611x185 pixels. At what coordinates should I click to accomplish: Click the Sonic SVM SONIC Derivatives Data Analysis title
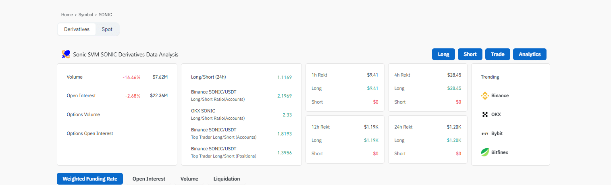coord(126,54)
